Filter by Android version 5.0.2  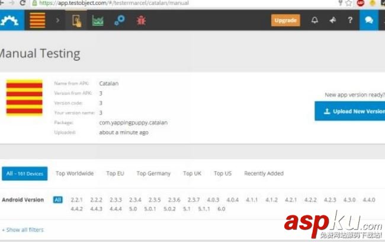pos(169,209)
